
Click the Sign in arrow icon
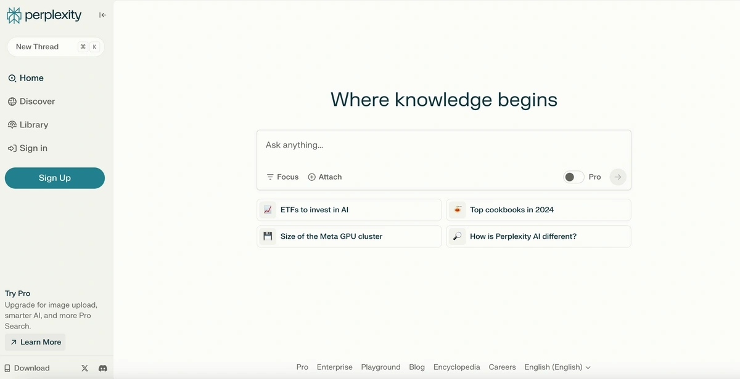12,148
